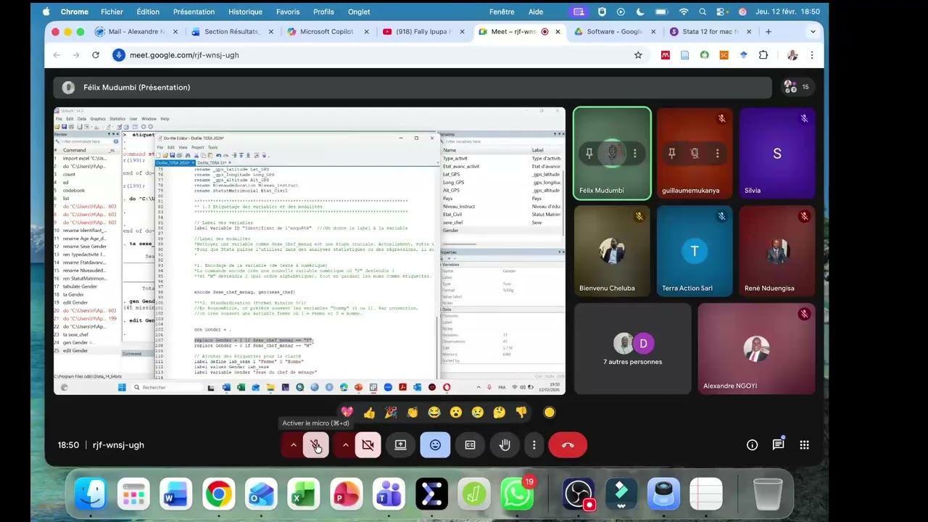Image resolution: width=928 pixels, height=522 pixels.
Task: Open the in-call chat panel
Action: click(x=778, y=445)
